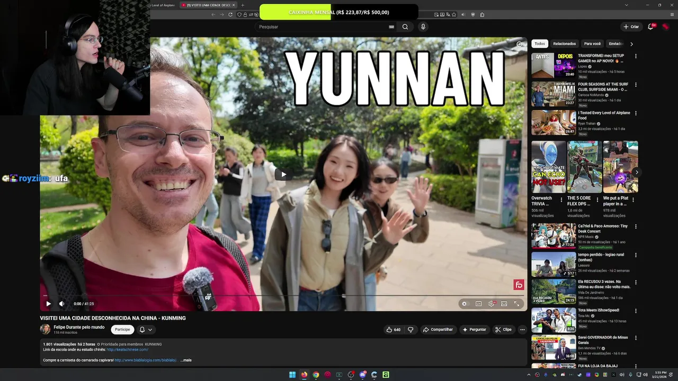Open the profile avatar menu at top-right

click(666, 26)
